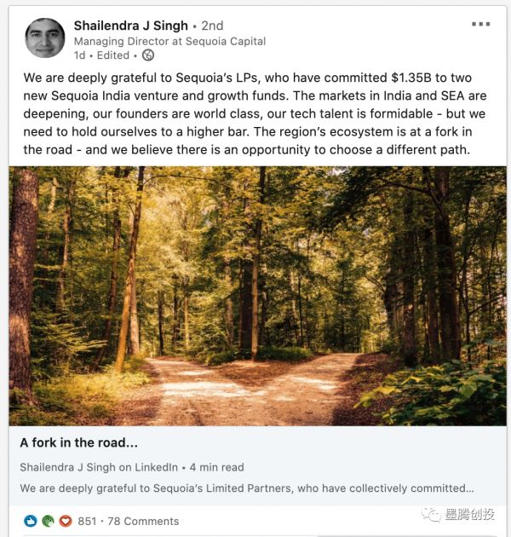Open the article titled 'A fork in the road...'
This screenshot has width=511, height=537.
(79, 442)
